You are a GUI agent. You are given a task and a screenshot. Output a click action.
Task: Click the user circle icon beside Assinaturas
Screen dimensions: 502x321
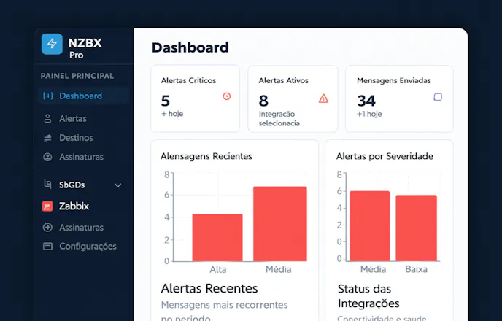tap(47, 157)
